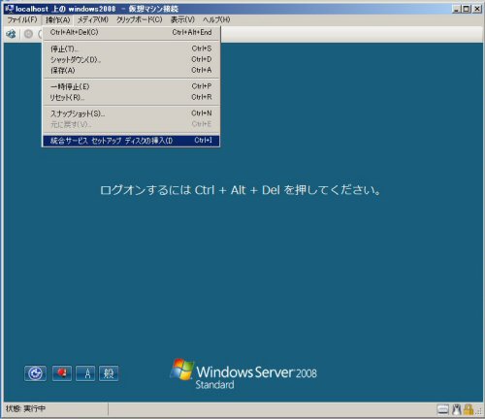The image size is (485, 419).
Task: Click the keyboard status icon in status bar
Action: click(x=442, y=409)
